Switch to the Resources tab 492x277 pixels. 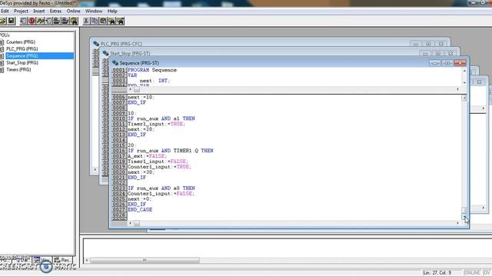click(62, 260)
